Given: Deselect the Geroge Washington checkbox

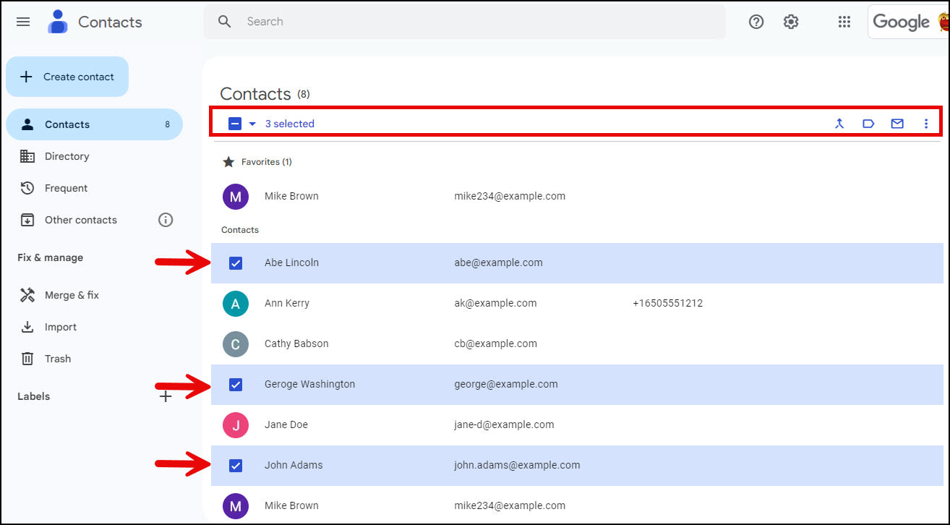Looking at the screenshot, I should point(236,384).
